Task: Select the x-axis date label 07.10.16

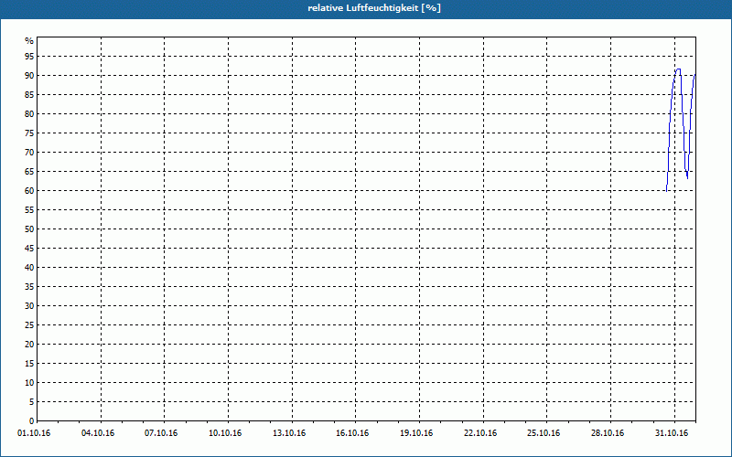Action: (x=161, y=433)
